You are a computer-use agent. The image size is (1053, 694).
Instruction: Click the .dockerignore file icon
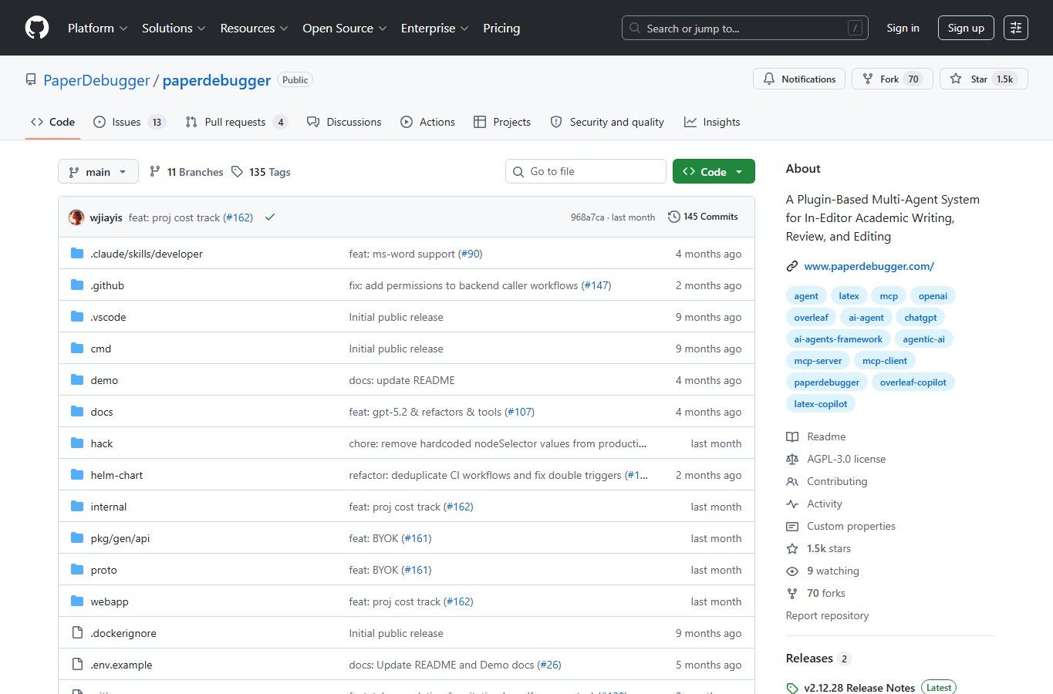[x=77, y=632]
